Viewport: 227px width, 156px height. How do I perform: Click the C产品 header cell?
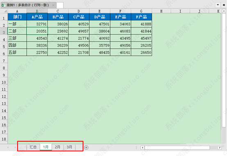pyautogui.click(x=79, y=17)
